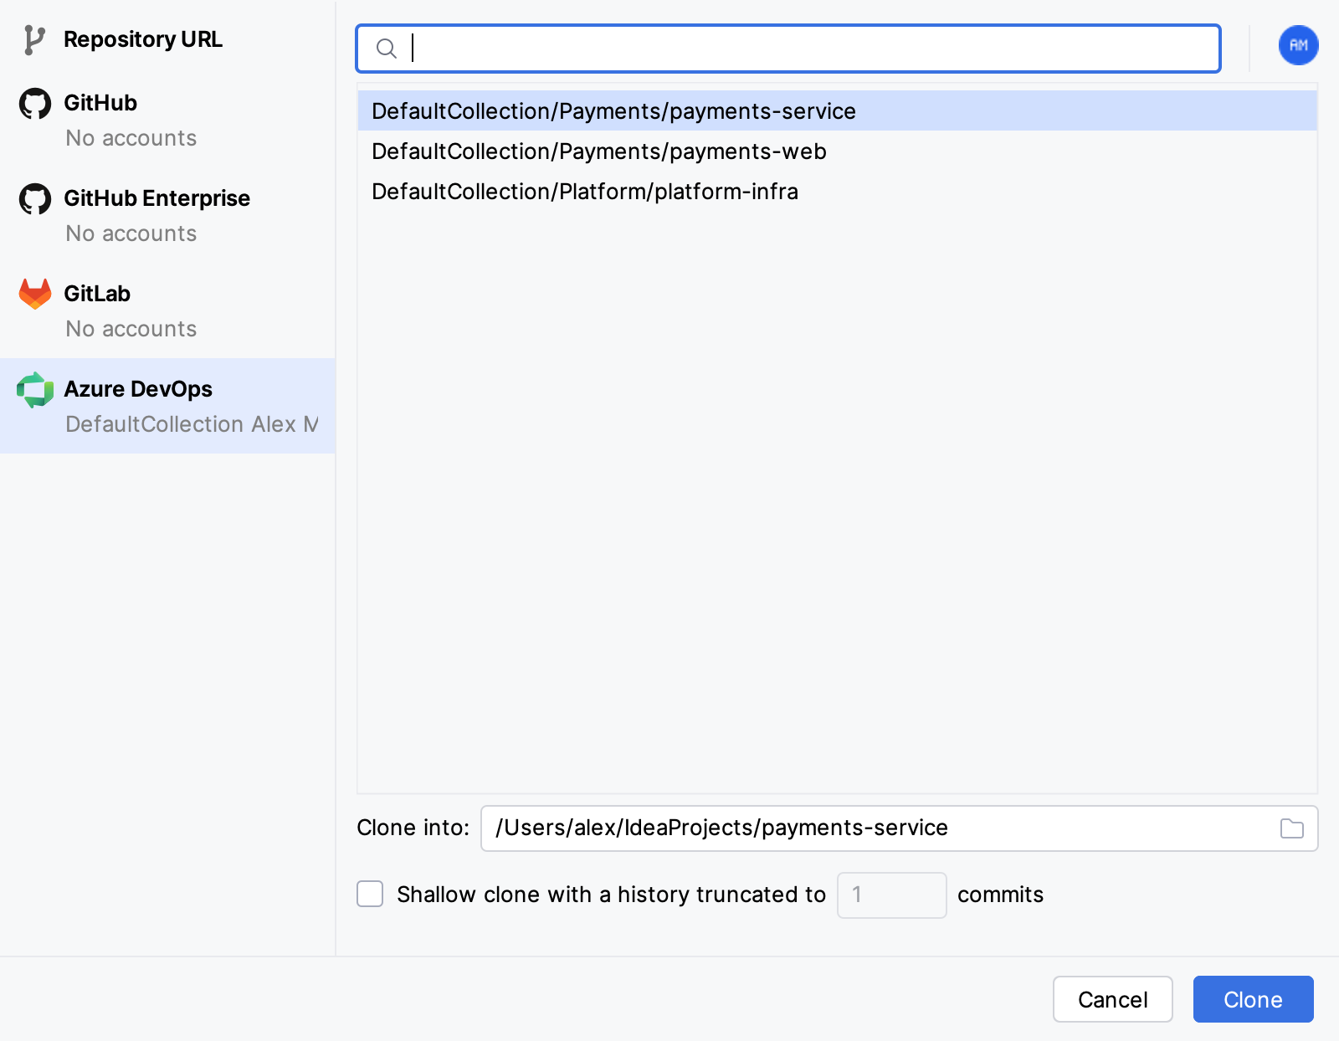Viewport: 1339px width, 1041px height.
Task: Select the Repository URL tab
Action: click(167, 39)
